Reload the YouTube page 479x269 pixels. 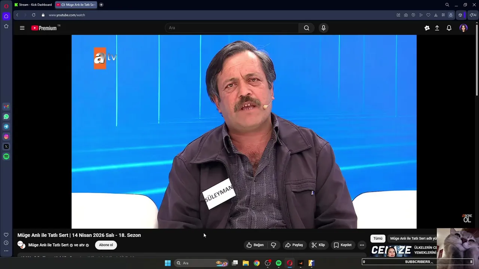(x=34, y=15)
